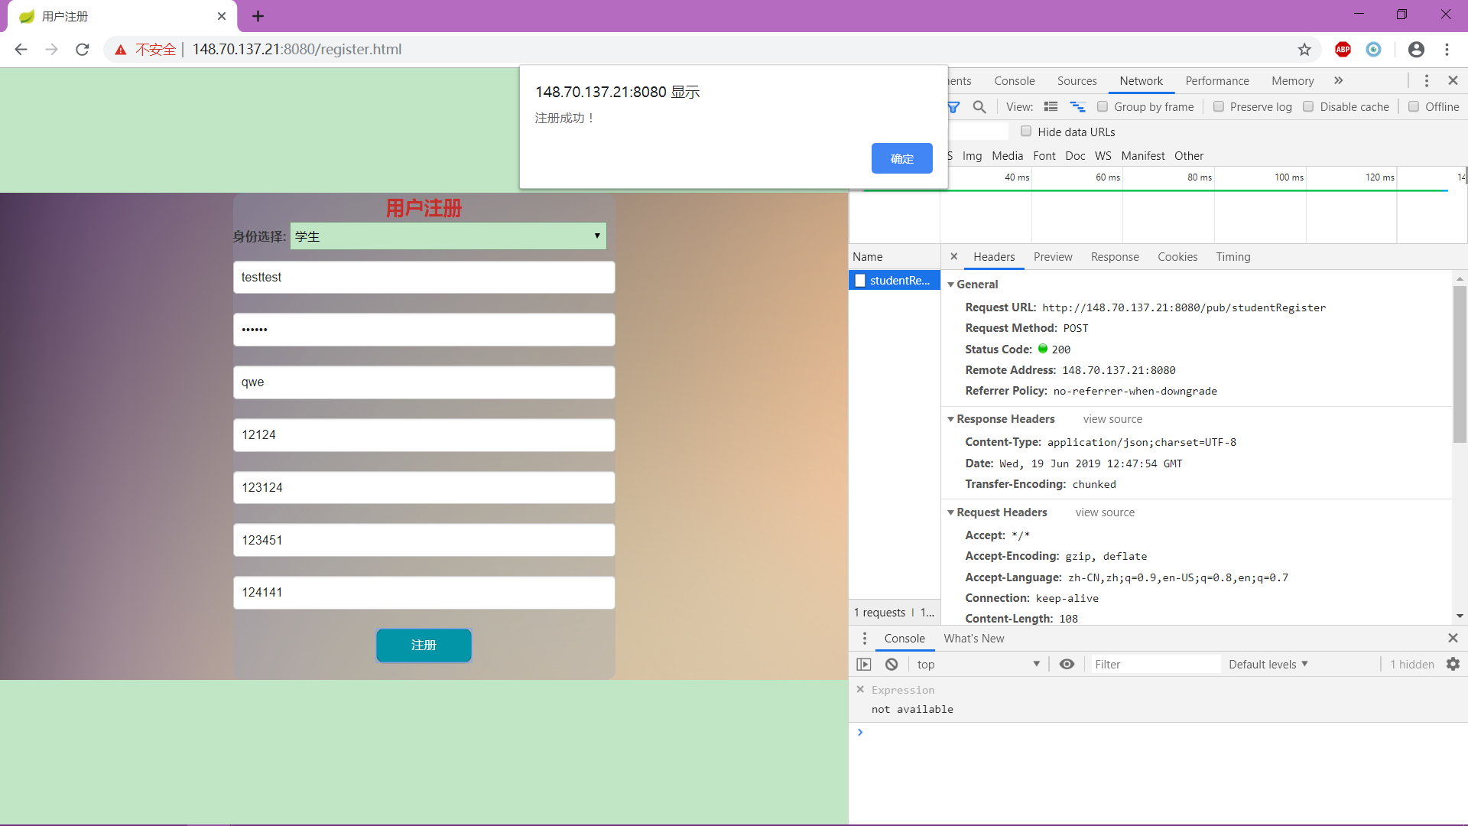The height and width of the screenshot is (826, 1468).
Task: Click the testtest username field
Action: [424, 278]
